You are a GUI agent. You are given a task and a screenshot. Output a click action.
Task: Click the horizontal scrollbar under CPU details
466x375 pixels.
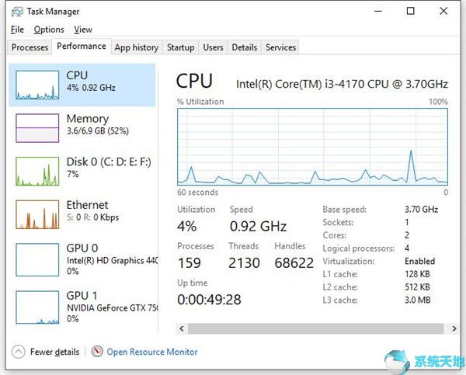point(311,328)
